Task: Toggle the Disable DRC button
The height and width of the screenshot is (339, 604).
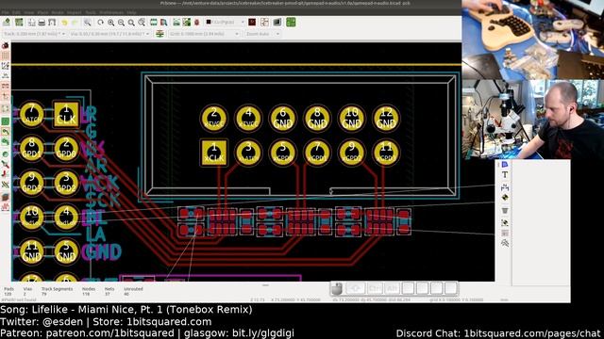Action: [6, 46]
